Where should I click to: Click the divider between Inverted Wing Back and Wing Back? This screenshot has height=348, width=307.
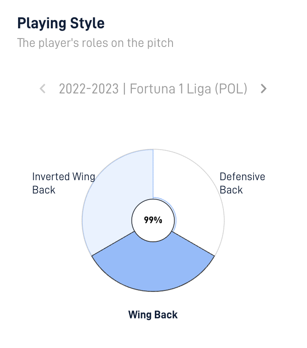(113, 244)
